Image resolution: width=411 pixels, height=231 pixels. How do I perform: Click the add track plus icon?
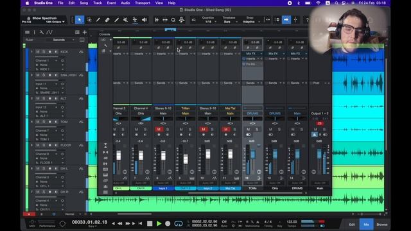(x=84, y=32)
